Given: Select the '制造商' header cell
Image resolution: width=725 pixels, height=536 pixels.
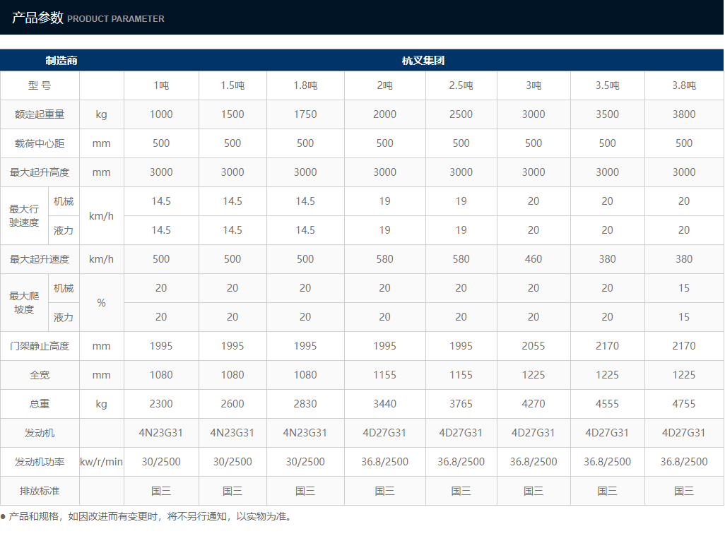Looking at the screenshot, I should [x=61, y=61].
